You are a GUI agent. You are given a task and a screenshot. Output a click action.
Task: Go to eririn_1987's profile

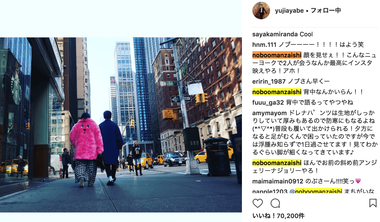(269, 81)
